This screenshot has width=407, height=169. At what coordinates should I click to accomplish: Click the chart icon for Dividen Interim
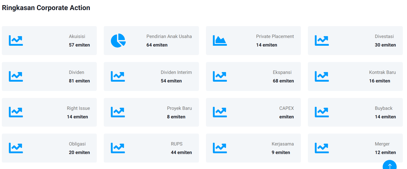(x=118, y=76)
